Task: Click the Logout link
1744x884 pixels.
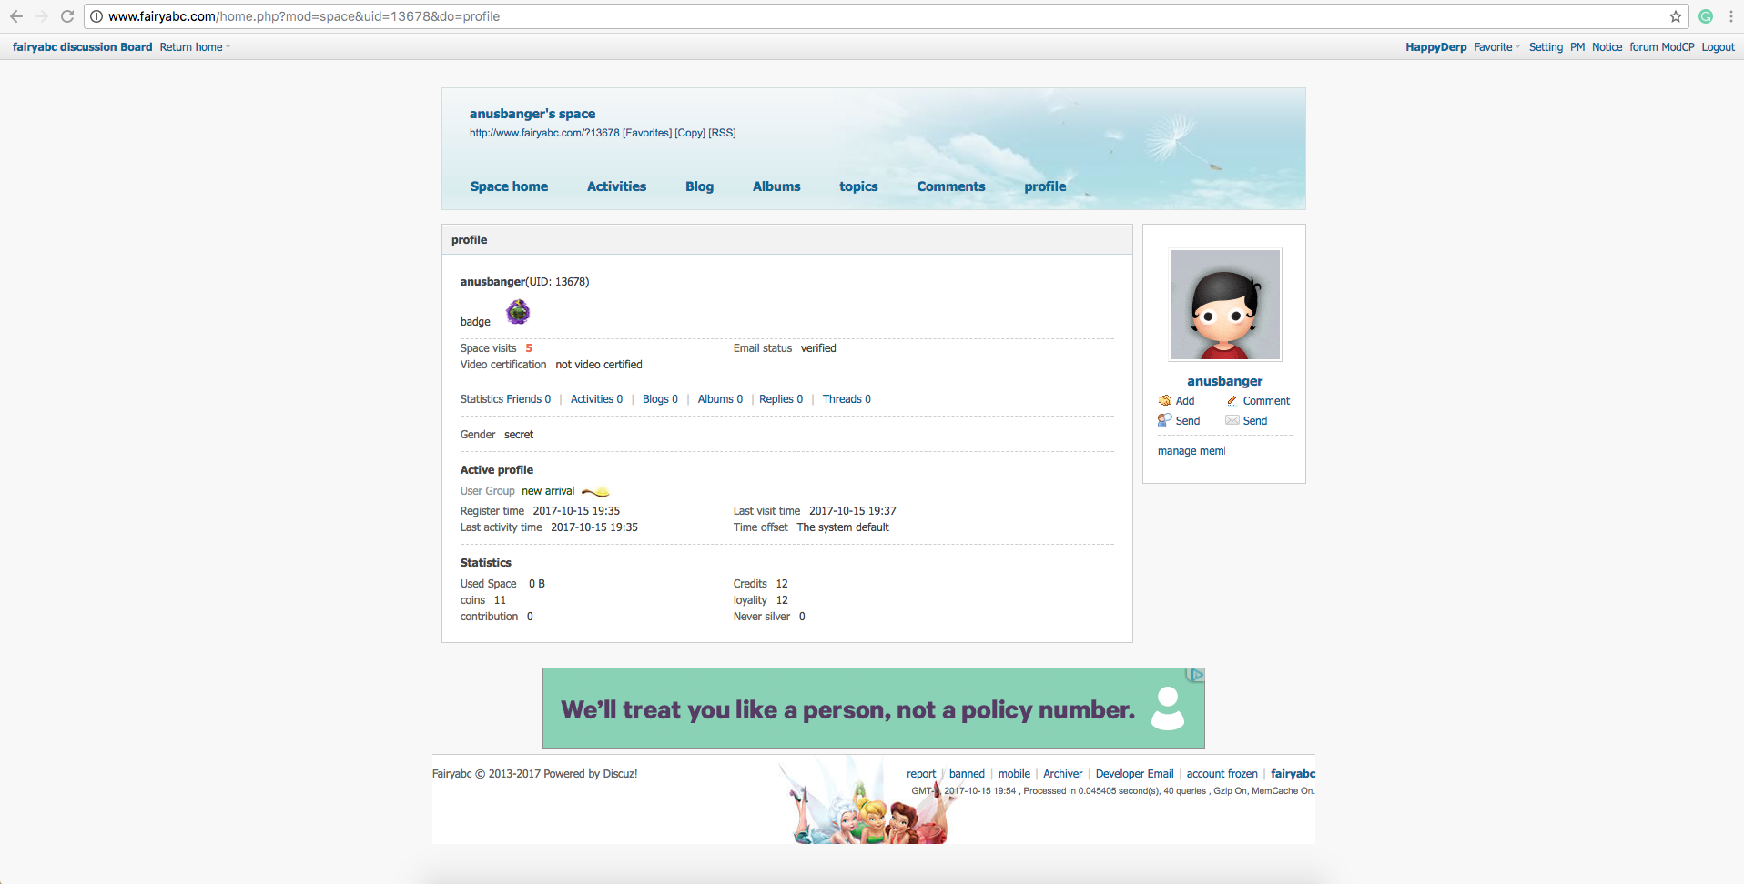Action: pos(1718,47)
